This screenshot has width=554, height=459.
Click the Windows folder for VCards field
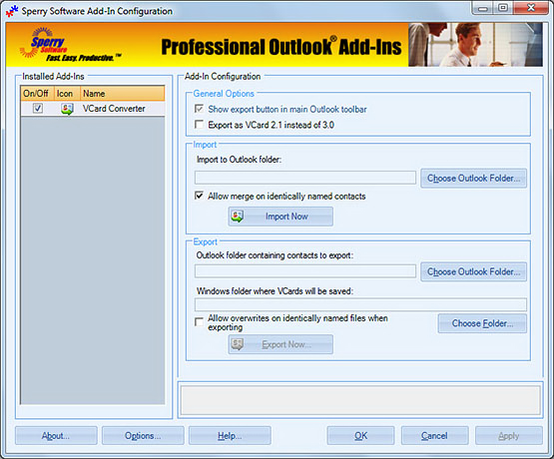click(360, 304)
